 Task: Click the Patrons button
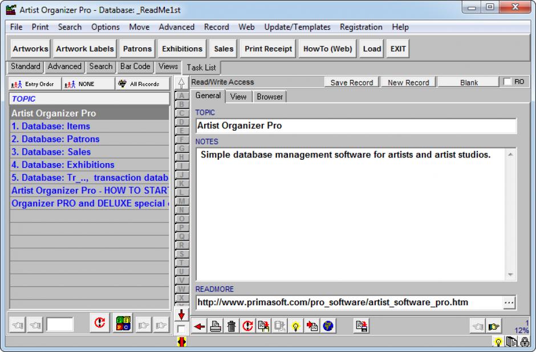tap(137, 48)
